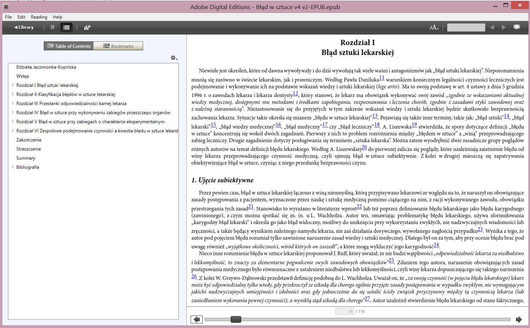Follow footnote link 13
This screenshot has height=328, width=530.
click(375, 116)
